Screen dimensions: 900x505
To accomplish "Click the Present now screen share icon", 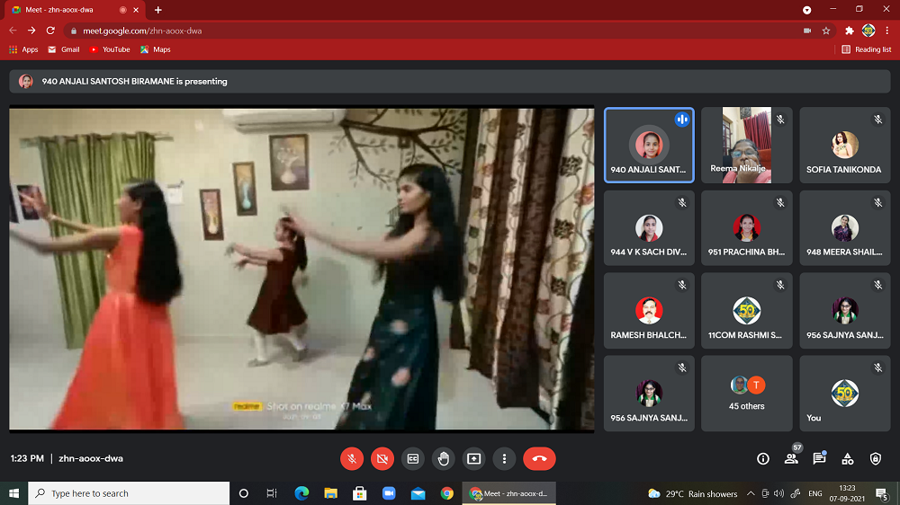I will pyautogui.click(x=473, y=458).
